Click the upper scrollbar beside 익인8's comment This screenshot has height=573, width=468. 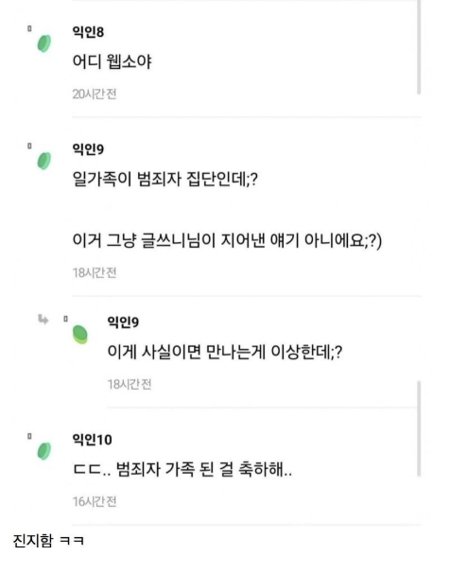point(419,46)
